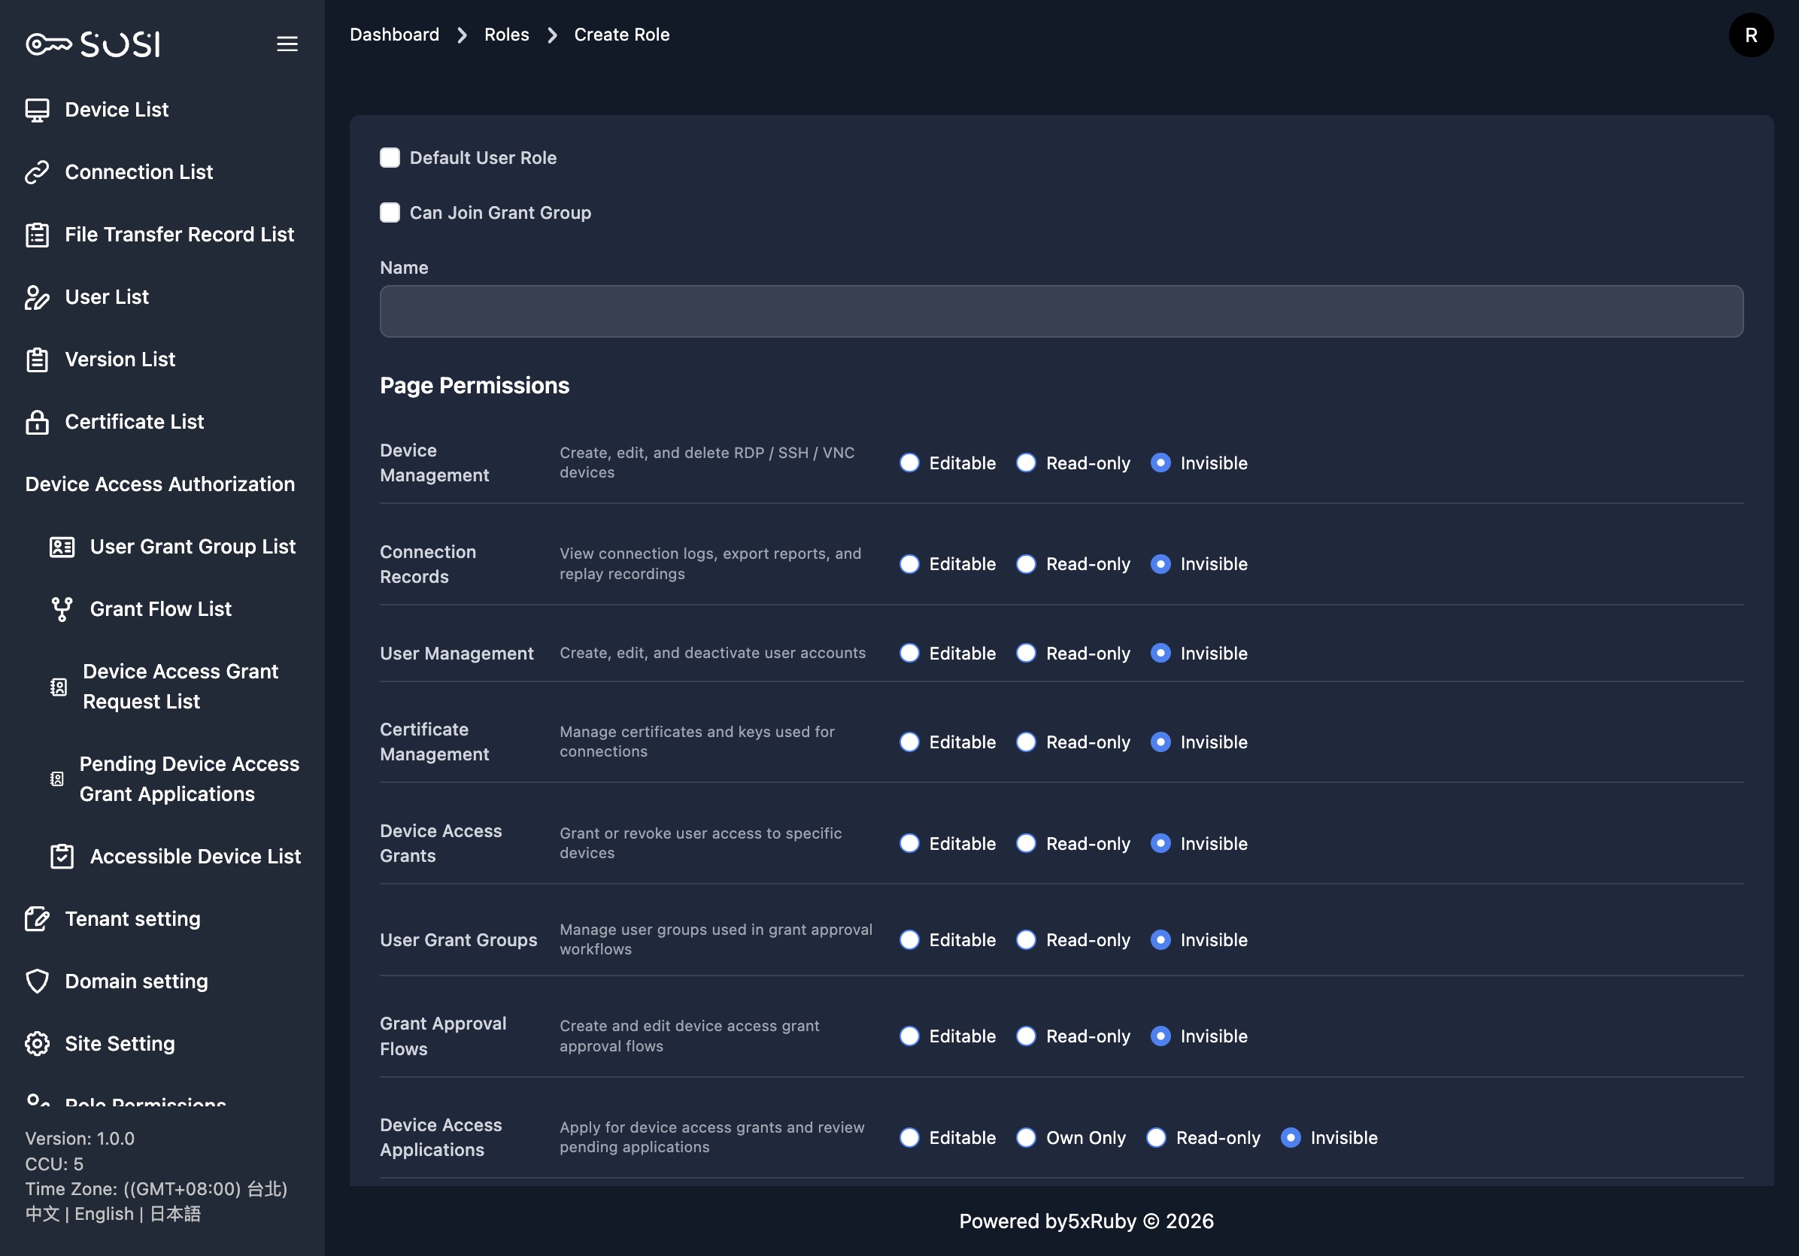Open Device Access Grant Request List

pos(181,687)
